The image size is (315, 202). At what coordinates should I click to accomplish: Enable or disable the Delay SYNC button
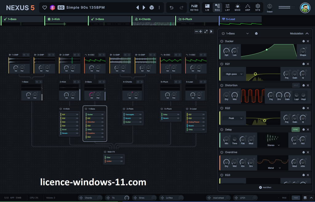pos(296,130)
